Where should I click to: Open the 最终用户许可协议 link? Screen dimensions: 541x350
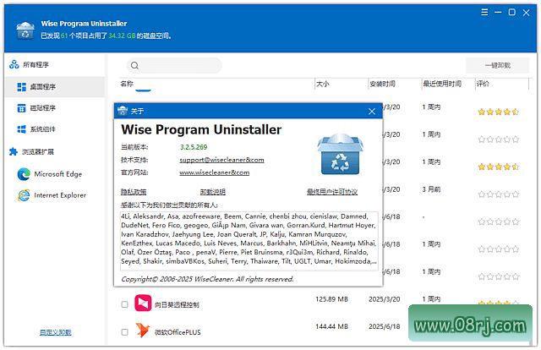pos(332,192)
